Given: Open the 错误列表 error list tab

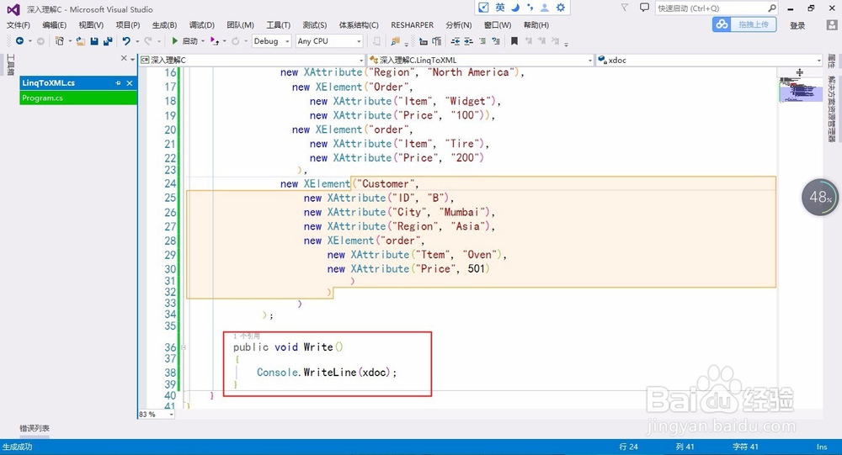Looking at the screenshot, I should [35, 428].
